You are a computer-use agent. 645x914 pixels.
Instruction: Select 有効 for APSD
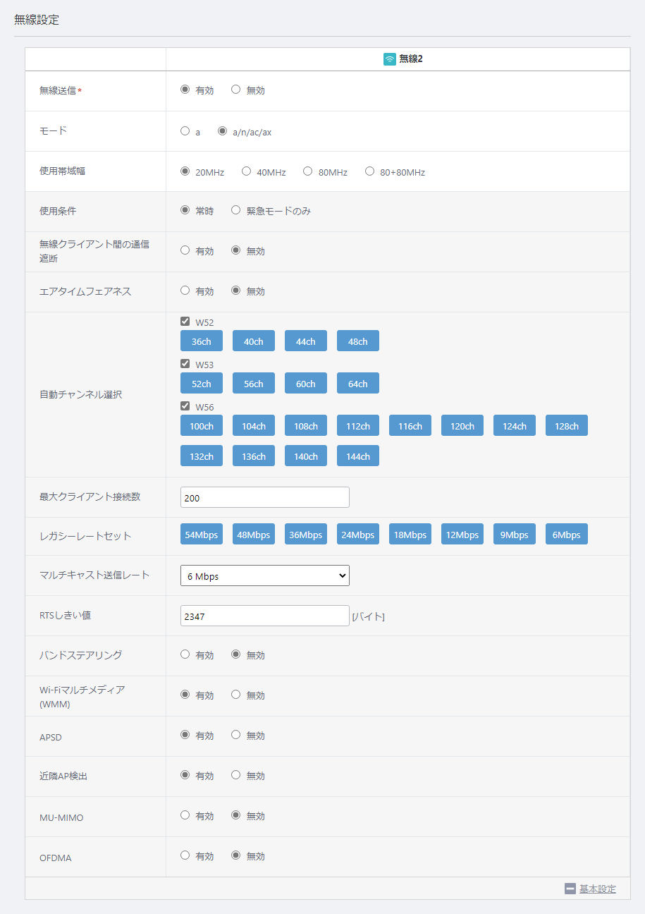click(x=185, y=735)
